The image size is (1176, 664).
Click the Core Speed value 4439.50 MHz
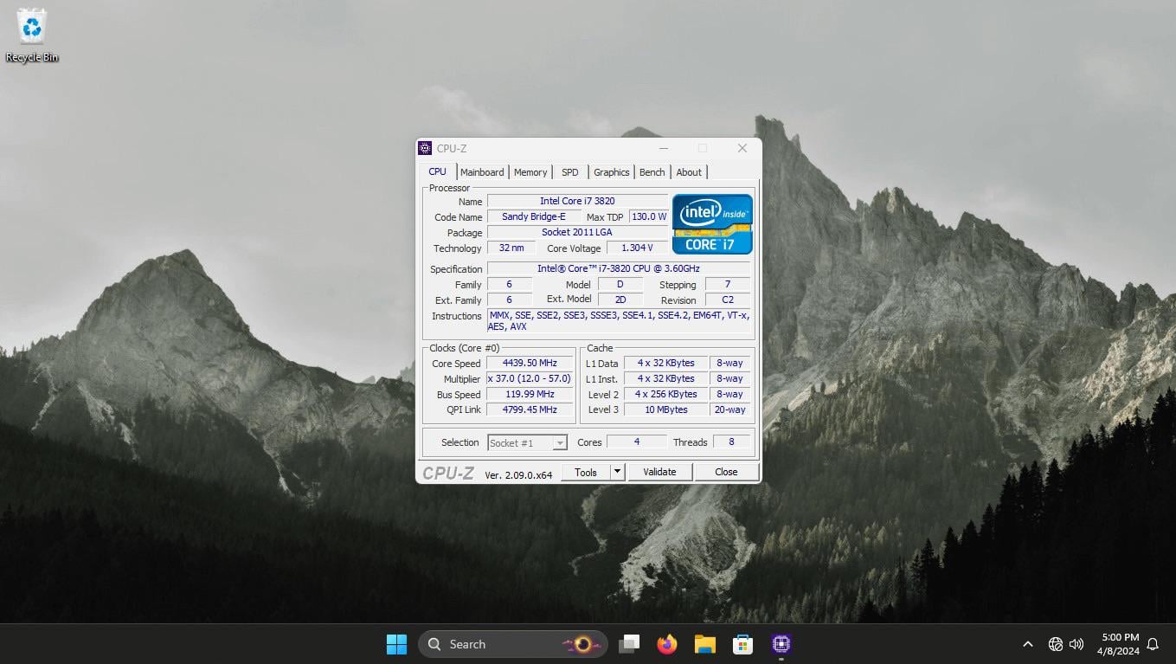(530, 363)
